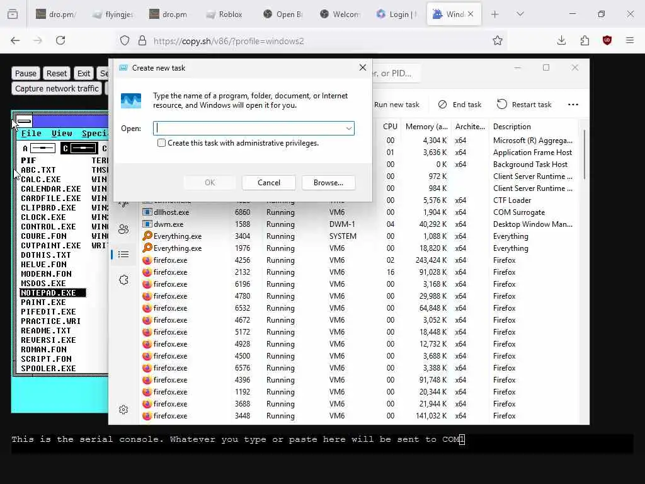Click Capture network traffic button
Screen dimensions: 645x484
pyautogui.click(x=57, y=88)
